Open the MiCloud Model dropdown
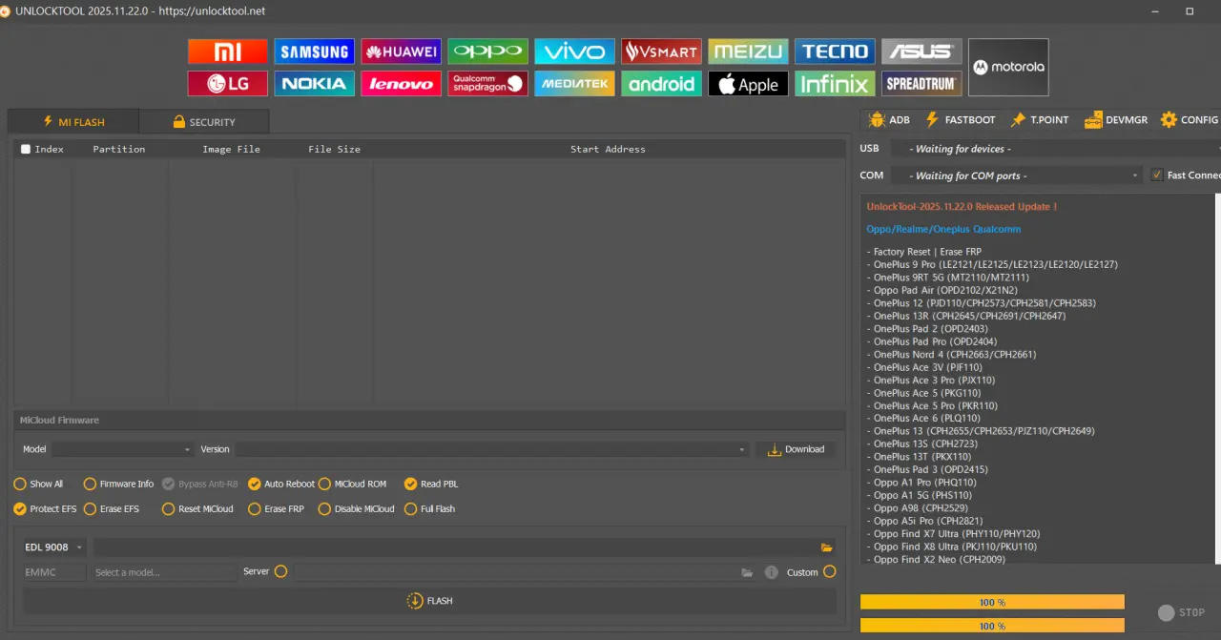1221x640 pixels. coord(123,449)
